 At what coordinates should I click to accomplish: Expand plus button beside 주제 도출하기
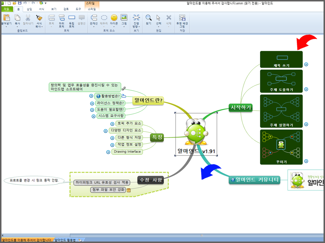(306, 89)
